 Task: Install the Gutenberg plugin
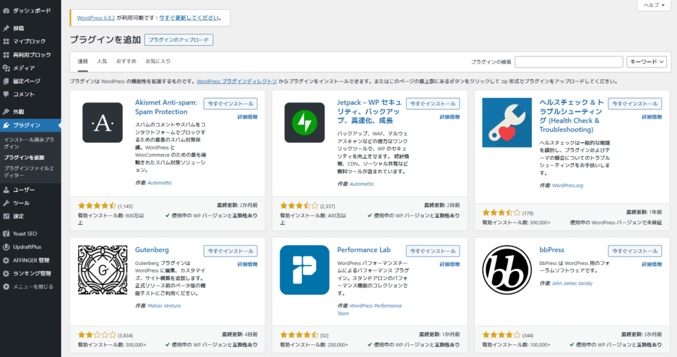(230, 251)
